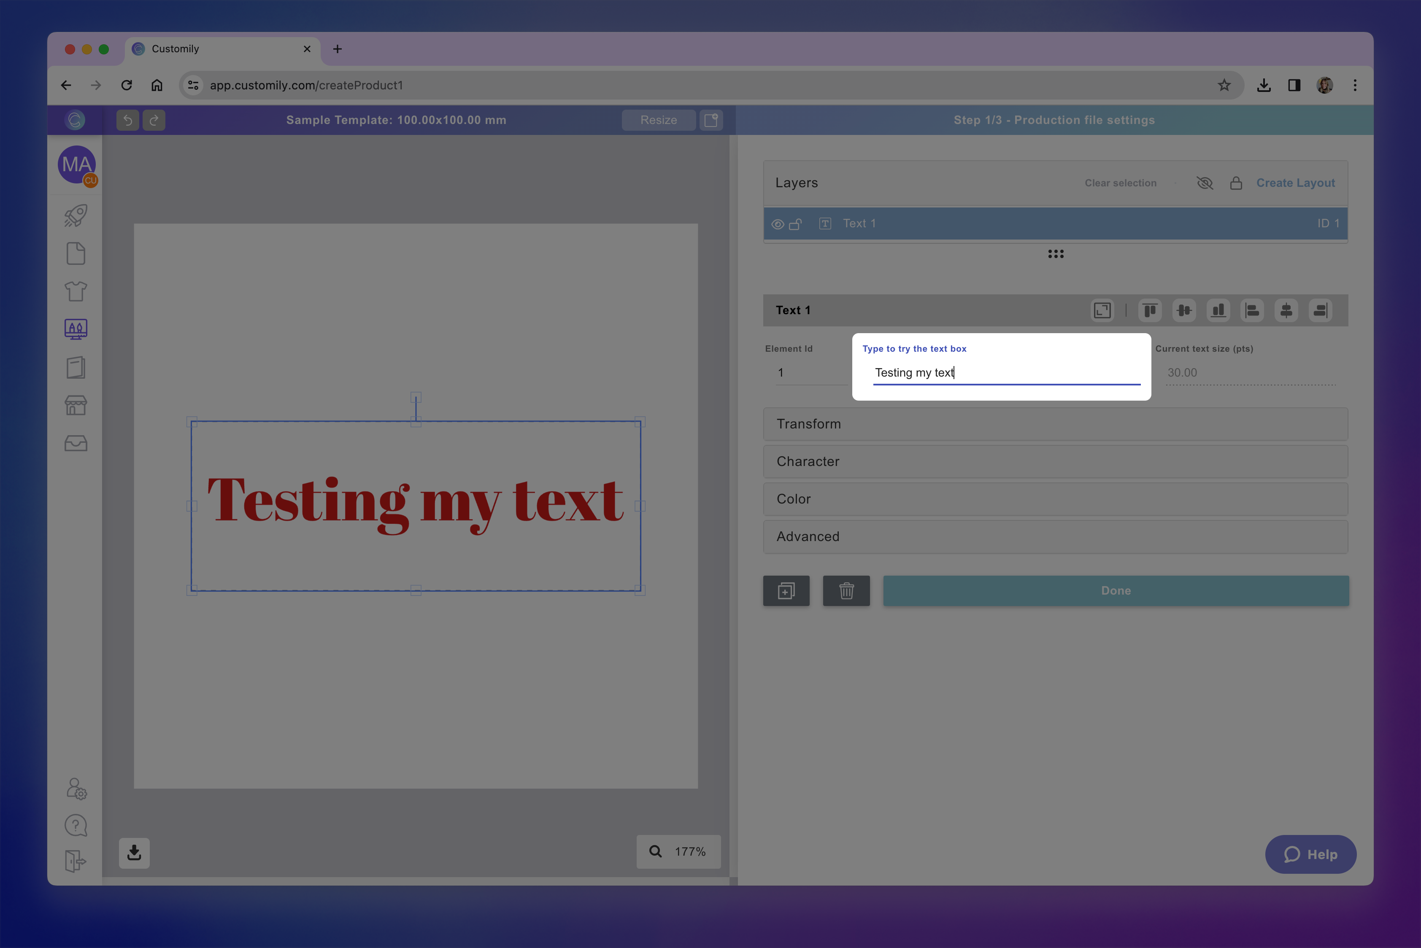Viewport: 1421px width, 948px height.
Task: Click Clear selection link
Action: pos(1120,183)
